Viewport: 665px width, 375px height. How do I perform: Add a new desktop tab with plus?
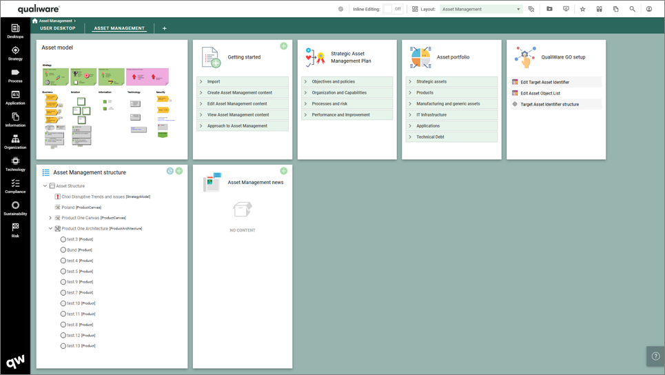click(165, 28)
